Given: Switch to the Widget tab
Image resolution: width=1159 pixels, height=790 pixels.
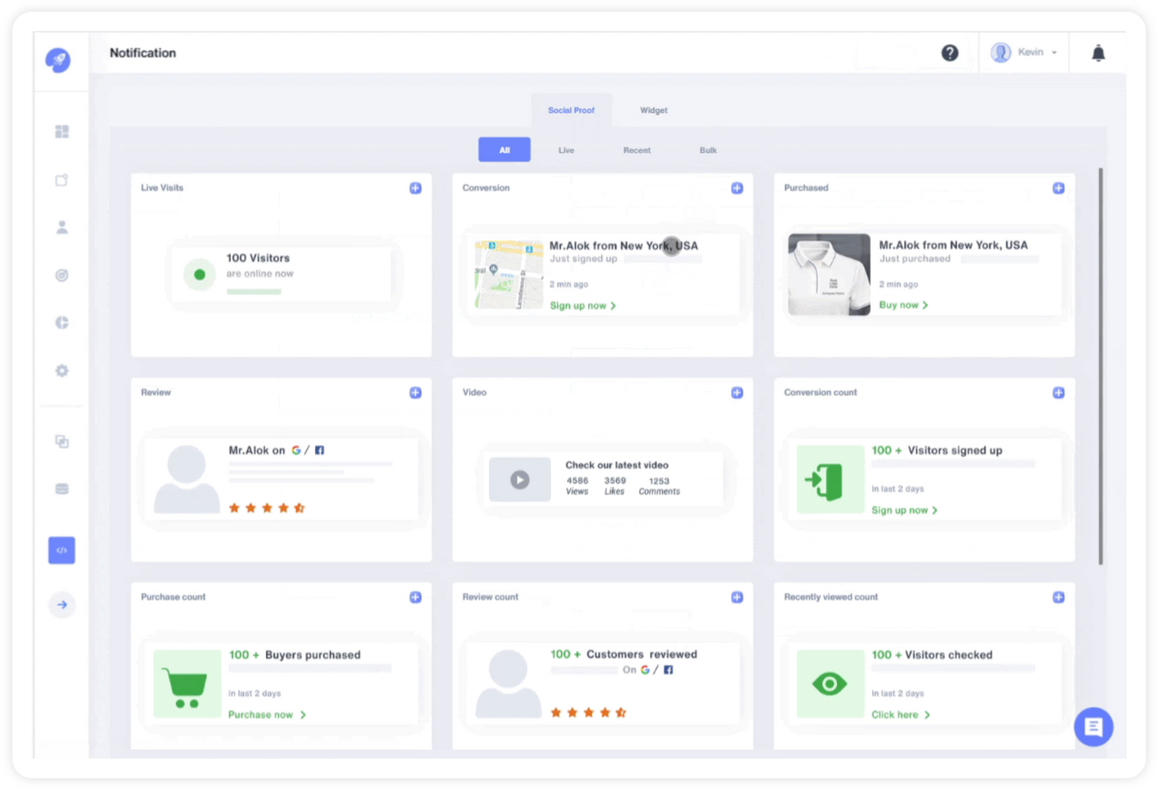Looking at the screenshot, I should (654, 110).
